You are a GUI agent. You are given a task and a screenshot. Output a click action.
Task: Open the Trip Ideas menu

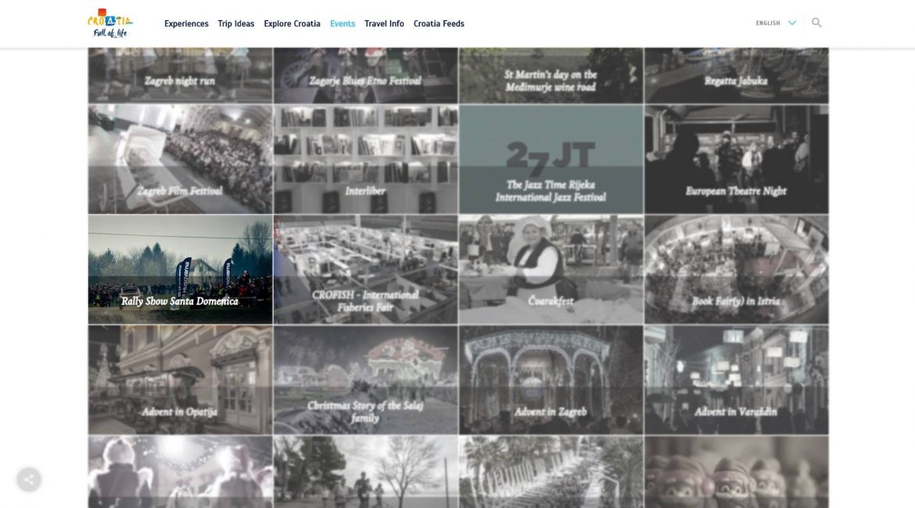(x=236, y=23)
